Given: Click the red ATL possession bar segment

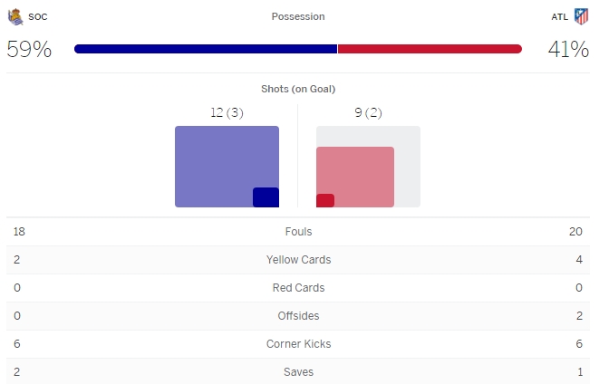Looking at the screenshot, I should point(430,49).
